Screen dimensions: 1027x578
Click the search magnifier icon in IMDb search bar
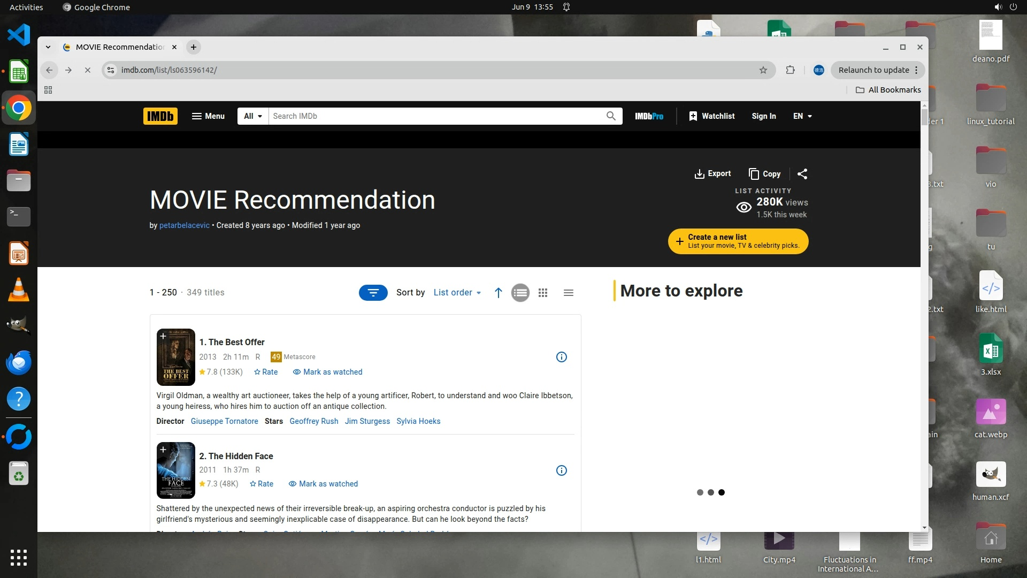611,116
